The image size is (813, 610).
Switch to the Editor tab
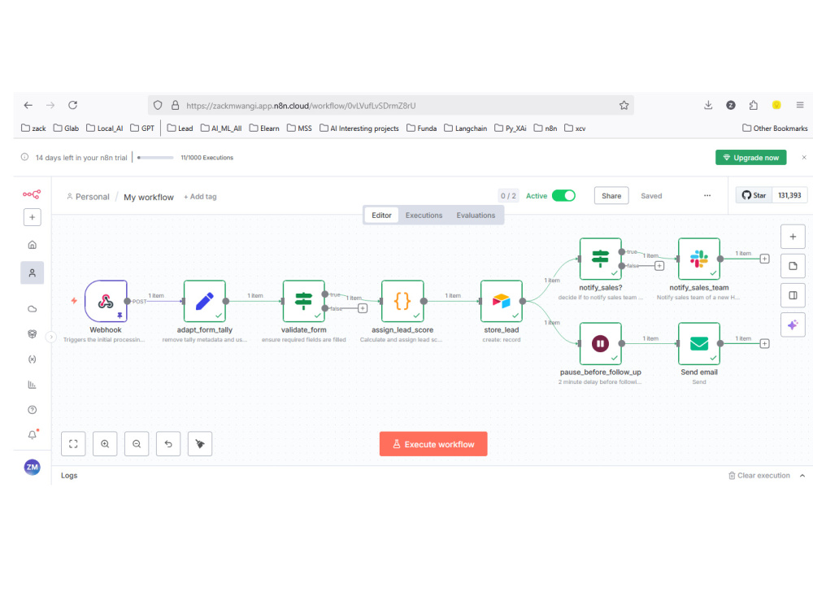[381, 216]
